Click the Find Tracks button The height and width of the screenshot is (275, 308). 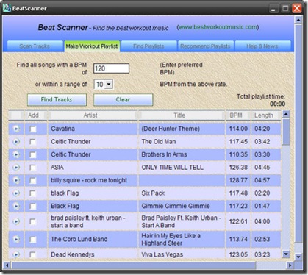coord(57,100)
